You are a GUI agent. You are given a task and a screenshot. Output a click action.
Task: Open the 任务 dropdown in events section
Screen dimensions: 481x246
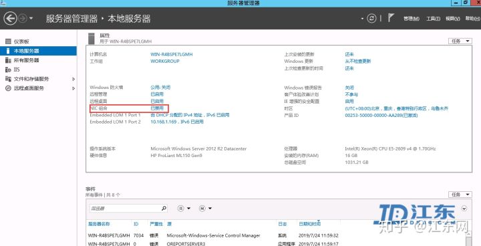tap(460, 195)
